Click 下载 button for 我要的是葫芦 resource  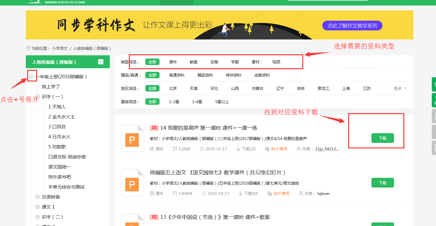382,138
